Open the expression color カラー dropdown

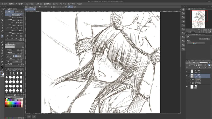[196, 43]
